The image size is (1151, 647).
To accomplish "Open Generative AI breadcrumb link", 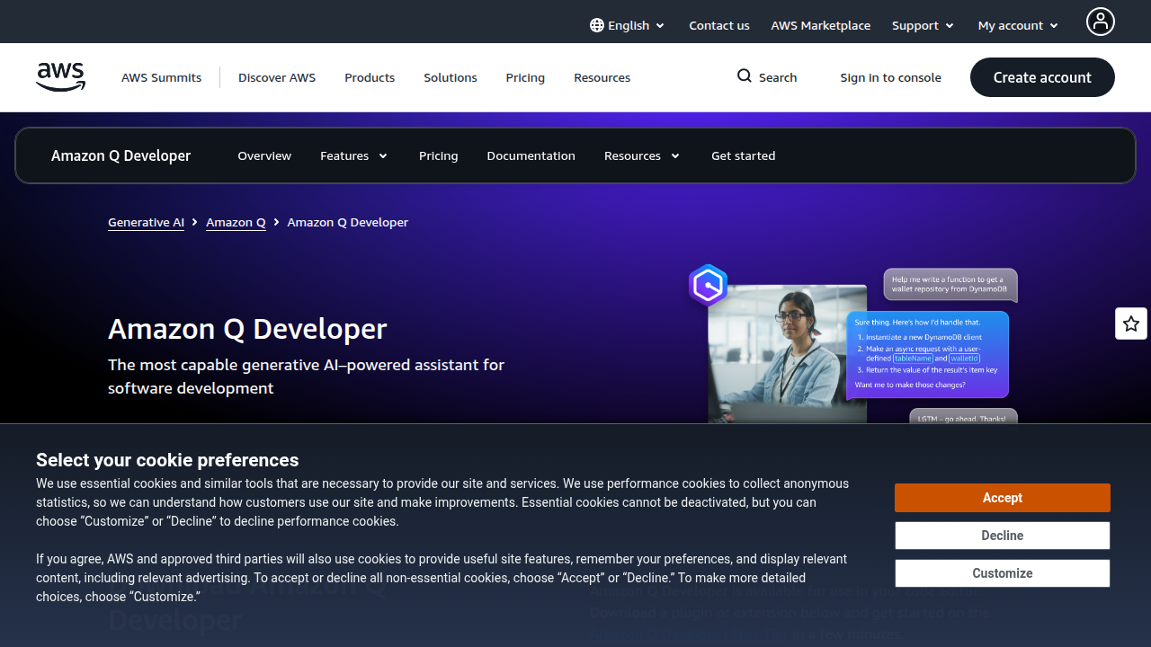I will pos(146,222).
